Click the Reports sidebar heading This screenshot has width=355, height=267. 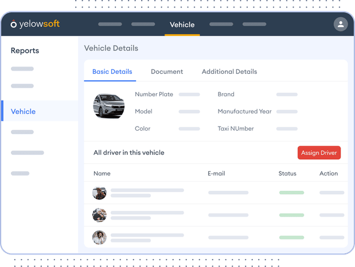coord(25,50)
